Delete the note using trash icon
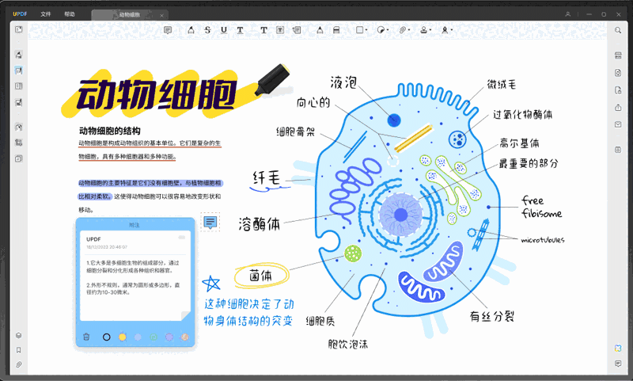Screen dimensions: 633x381 click(x=86, y=337)
